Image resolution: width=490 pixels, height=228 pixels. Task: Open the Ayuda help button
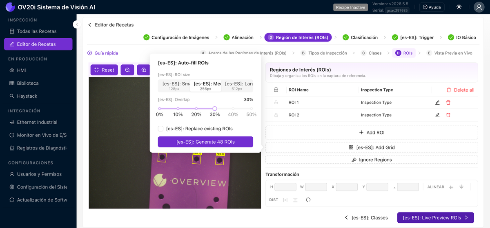pyautogui.click(x=432, y=7)
